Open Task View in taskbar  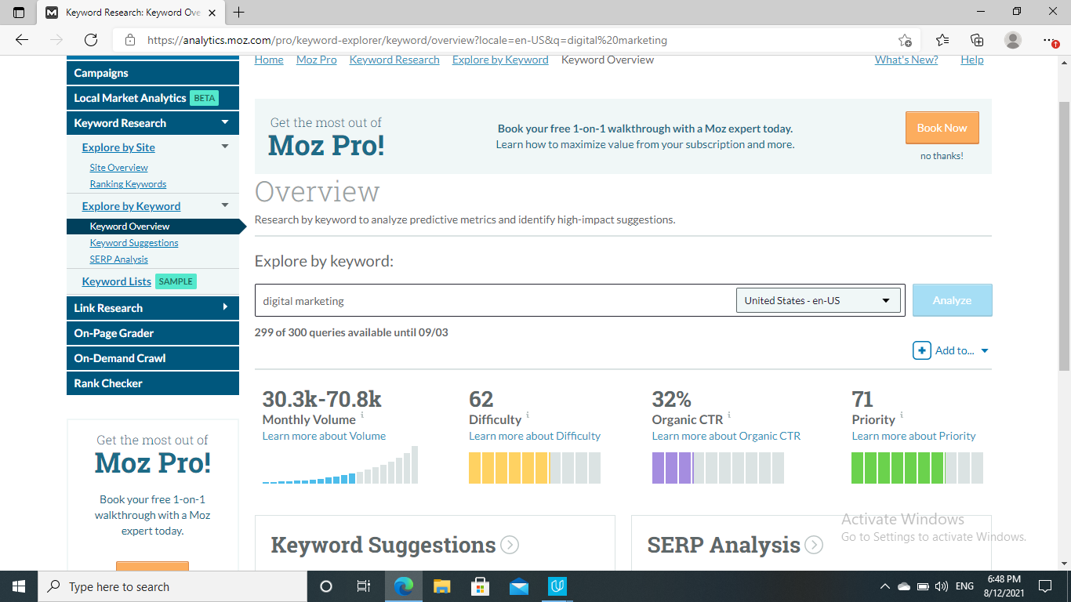pyautogui.click(x=364, y=586)
